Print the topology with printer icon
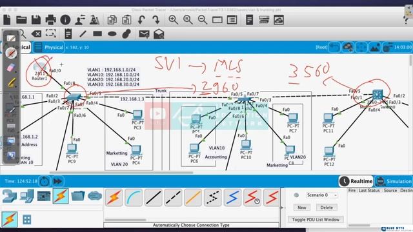The height and width of the screenshot is (232, 413). 50,20
